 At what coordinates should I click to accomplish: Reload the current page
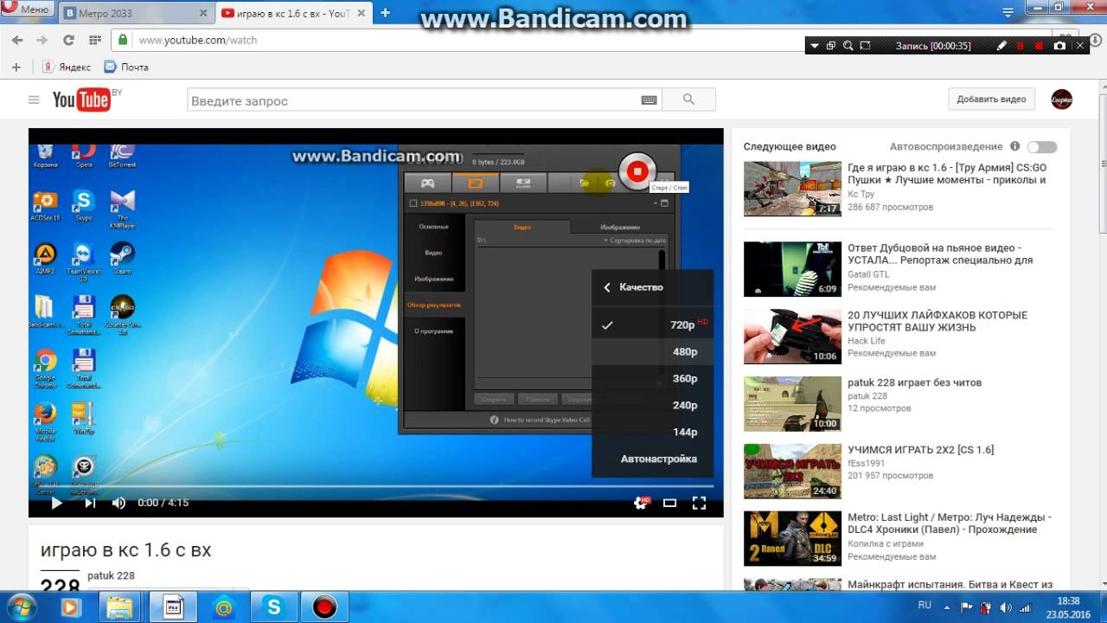[68, 40]
